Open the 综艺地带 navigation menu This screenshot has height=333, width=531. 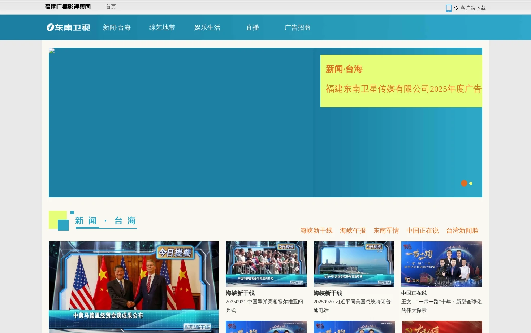click(162, 27)
